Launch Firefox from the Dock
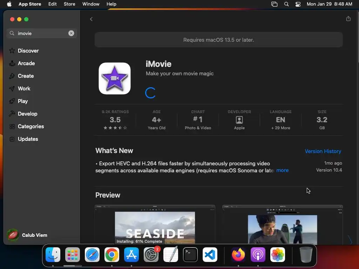Image resolution: width=359 pixels, height=269 pixels. 238,255
